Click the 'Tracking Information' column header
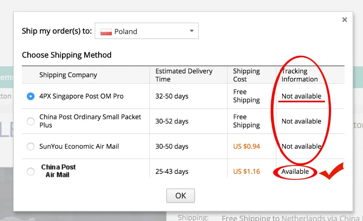 point(299,75)
